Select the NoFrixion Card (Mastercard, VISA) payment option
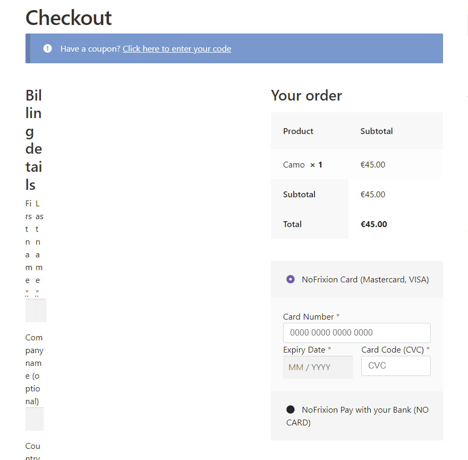 tap(290, 279)
